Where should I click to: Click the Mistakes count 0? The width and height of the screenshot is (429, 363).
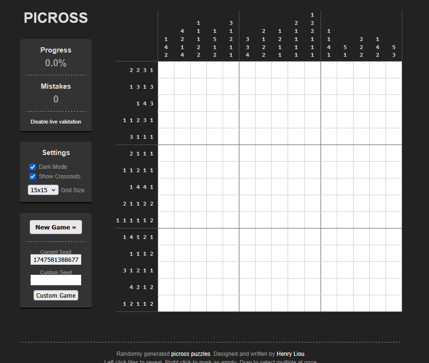(x=56, y=99)
